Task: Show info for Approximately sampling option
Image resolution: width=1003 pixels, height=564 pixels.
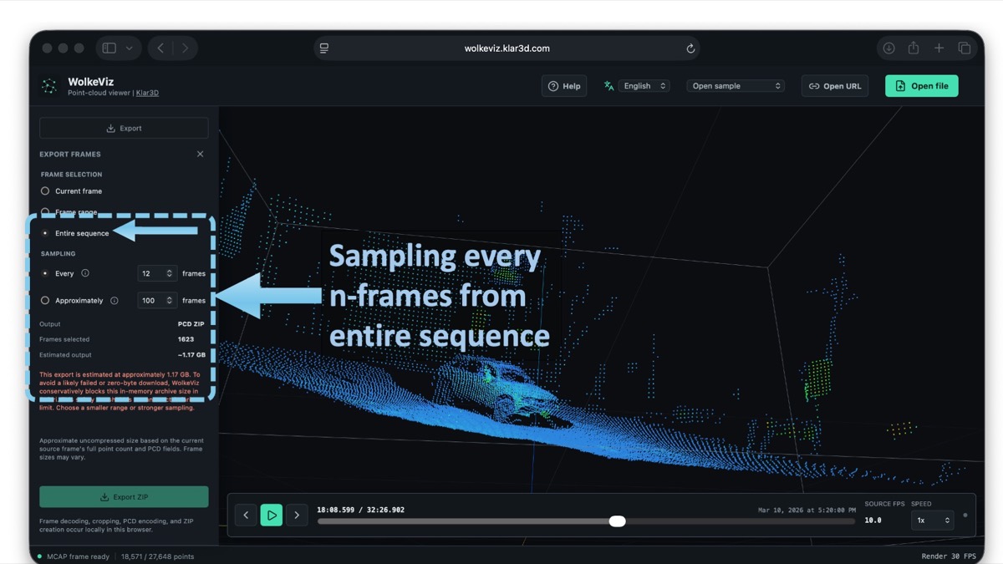Action: [x=115, y=301]
